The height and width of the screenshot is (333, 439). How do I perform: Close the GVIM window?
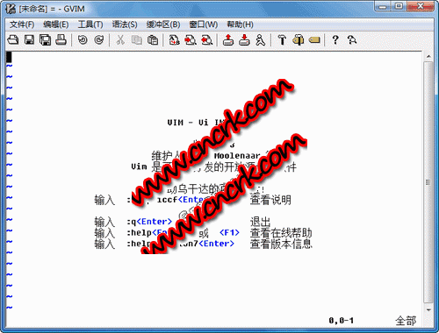coord(420,6)
